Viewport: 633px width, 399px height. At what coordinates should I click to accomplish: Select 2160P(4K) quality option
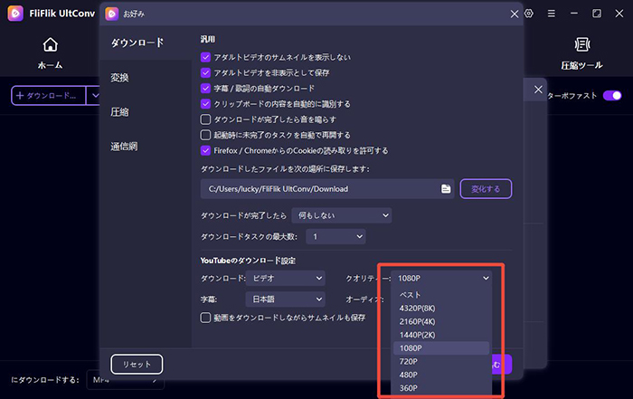pyautogui.click(x=441, y=321)
